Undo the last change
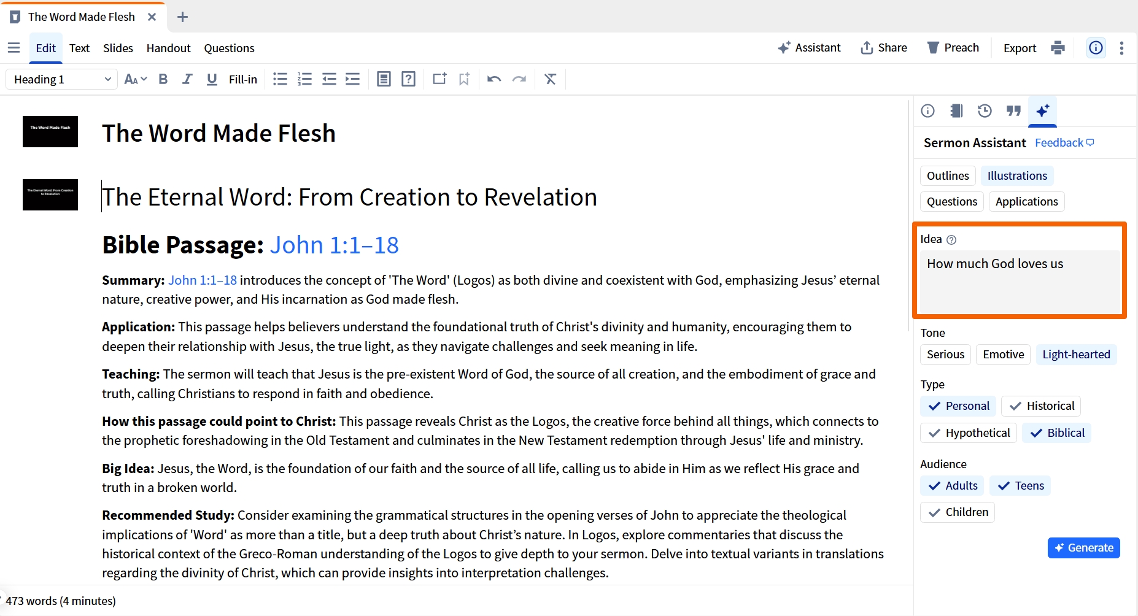This screenshot has height=616, width=1138. pyautogui.click(x=494, y=79)
